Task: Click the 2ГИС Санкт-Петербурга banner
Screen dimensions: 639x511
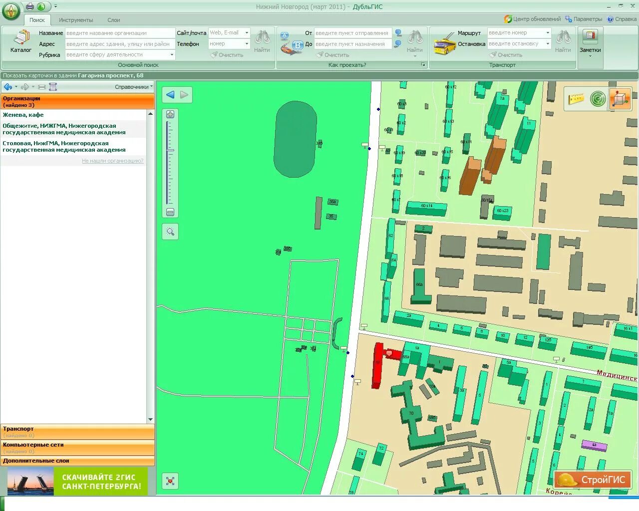Action: (x=77, y=481)
